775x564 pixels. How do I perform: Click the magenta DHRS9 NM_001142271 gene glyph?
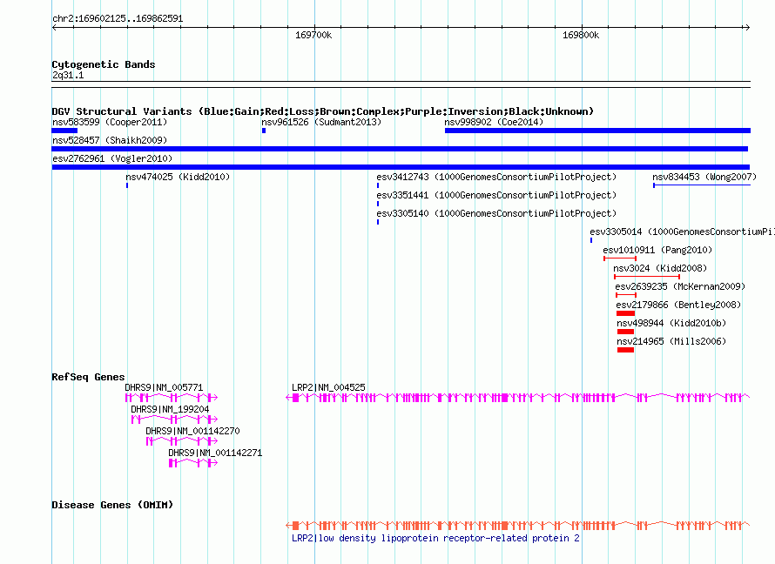point(193,463)
